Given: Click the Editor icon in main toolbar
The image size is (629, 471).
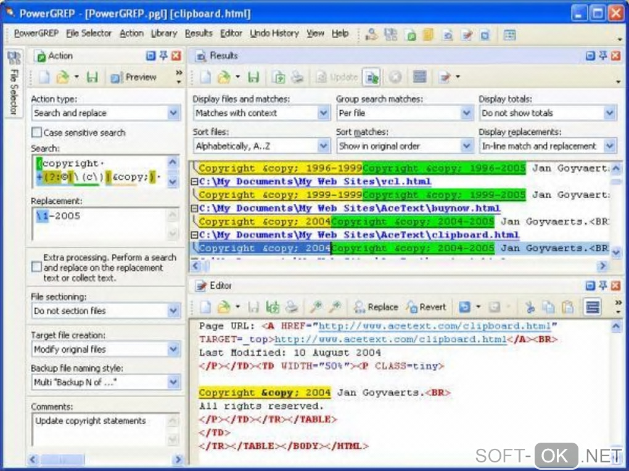Looking at the screenshot, I should pos(467,35).
